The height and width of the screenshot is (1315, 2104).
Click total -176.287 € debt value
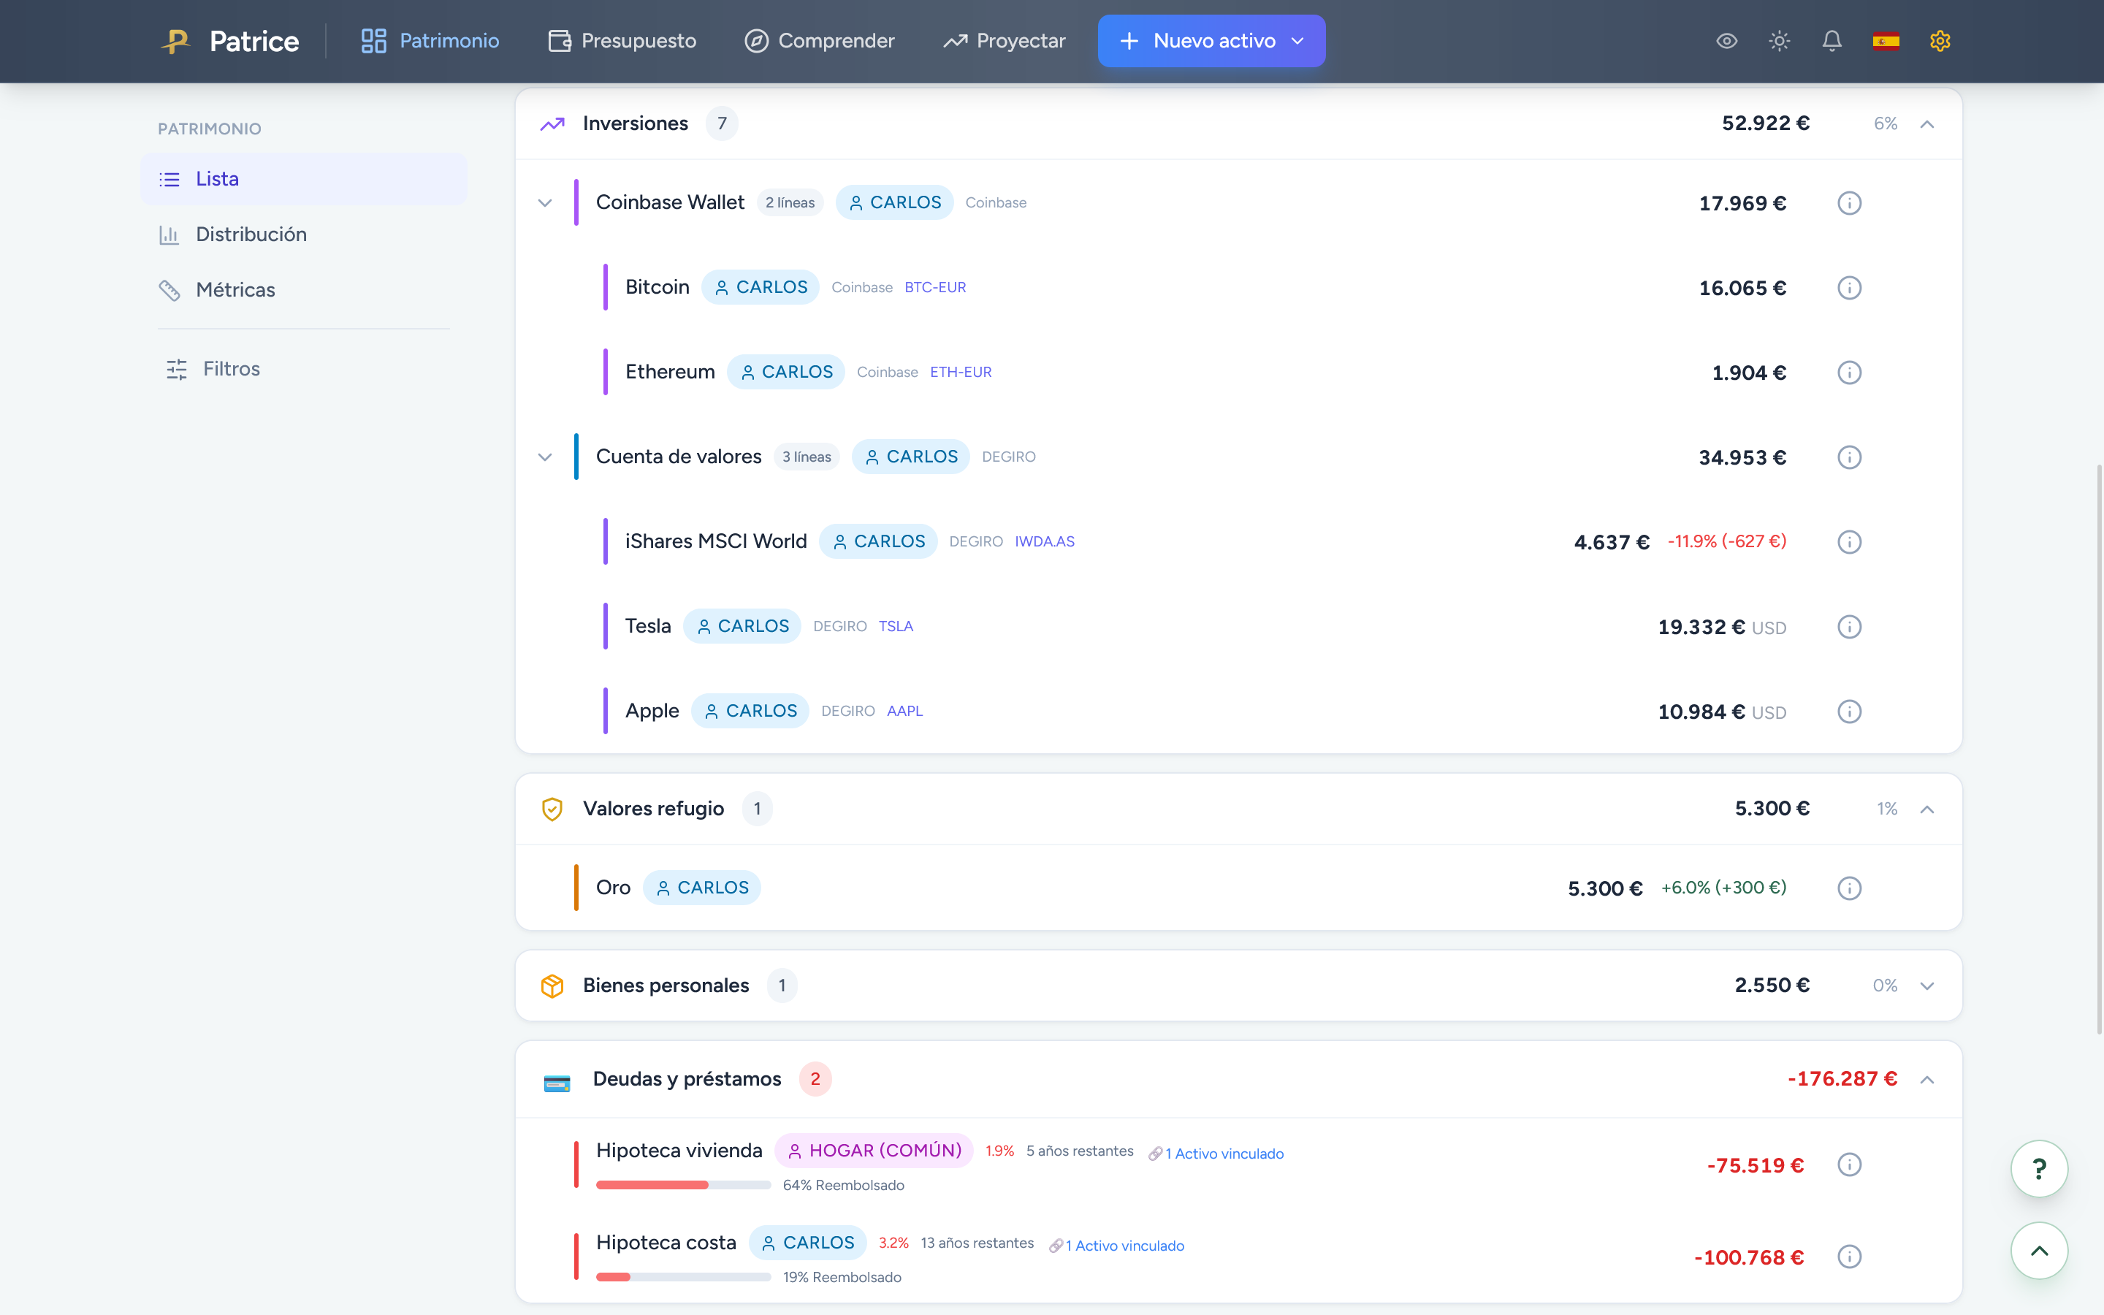click(x=1842, y=1079)
